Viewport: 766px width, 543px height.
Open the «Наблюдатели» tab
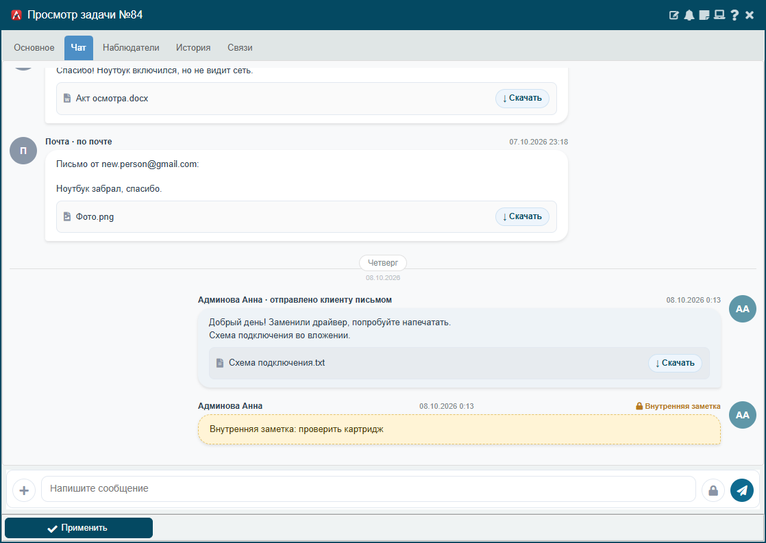pyautogui.click(x=131, y=47)
